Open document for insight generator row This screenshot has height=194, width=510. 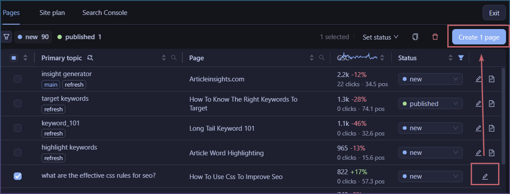pyautogui.click(x=491, y=79)
